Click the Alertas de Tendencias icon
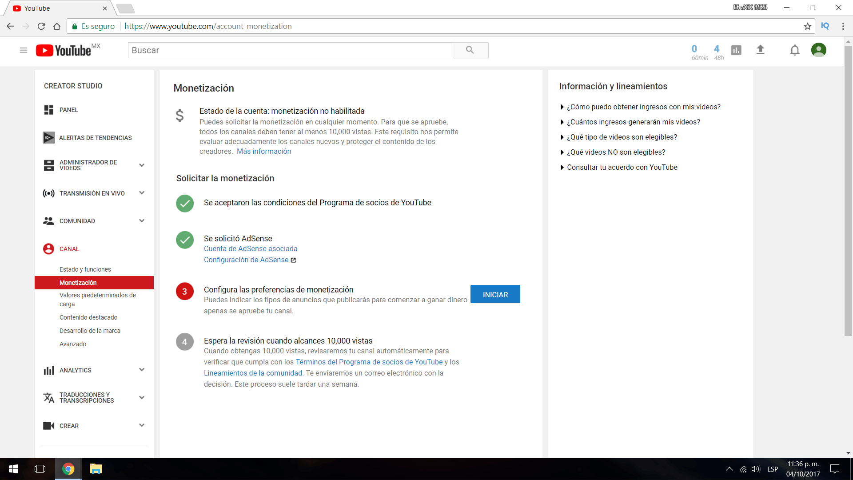This screenshot has width=853, height=480. tap(49, 138)
